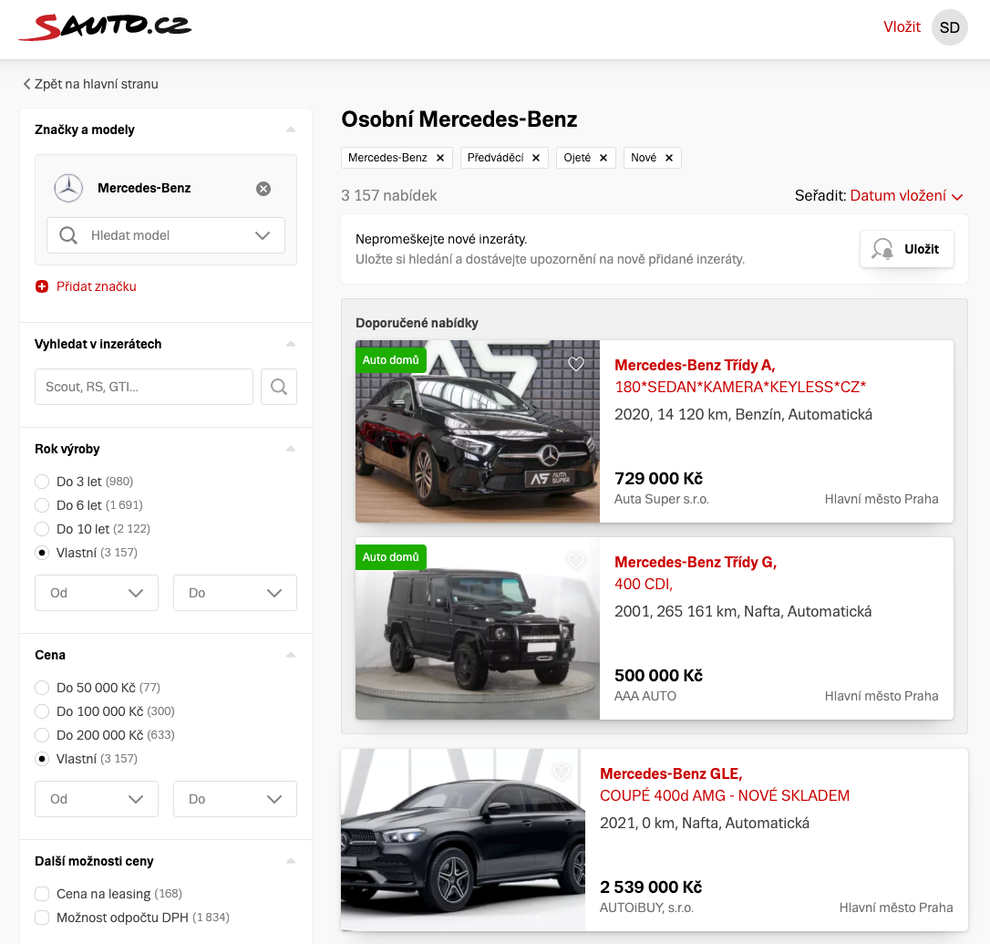Click the 'Uložit' save search button
Screen dimensions: 990x944
907,249
